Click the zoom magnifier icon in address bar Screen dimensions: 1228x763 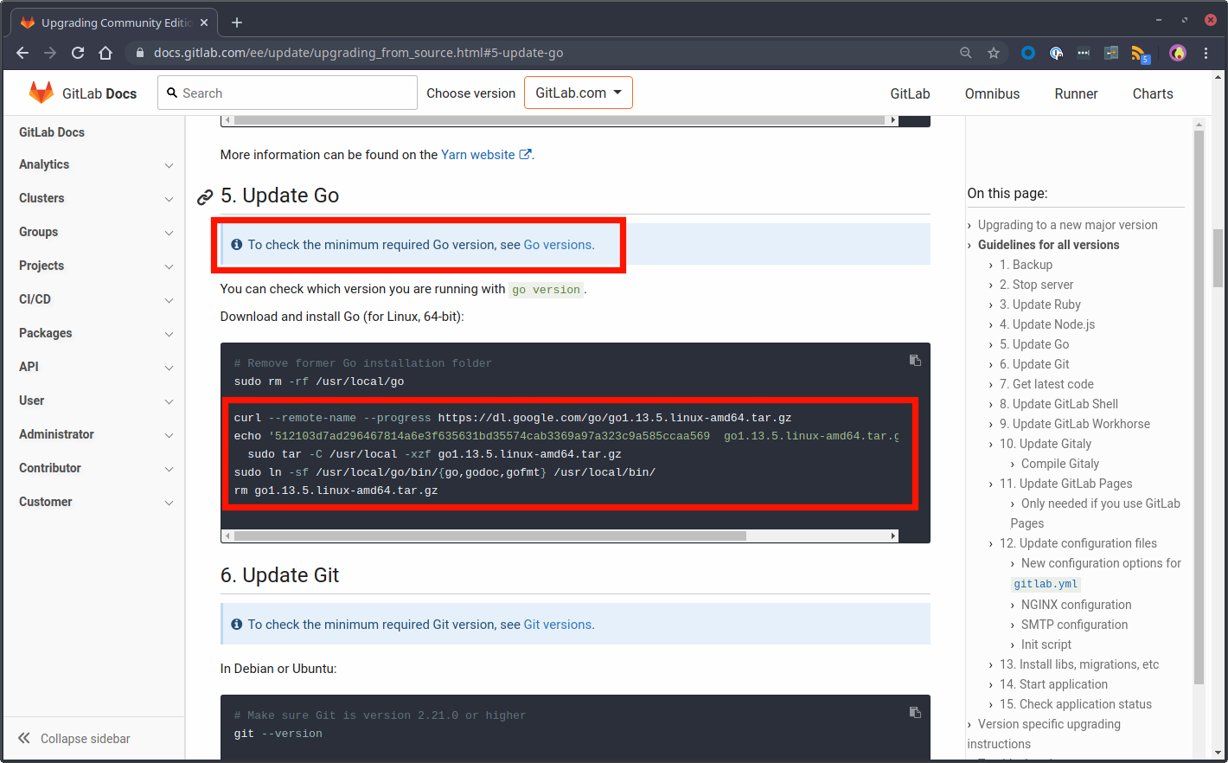(966, 53)
